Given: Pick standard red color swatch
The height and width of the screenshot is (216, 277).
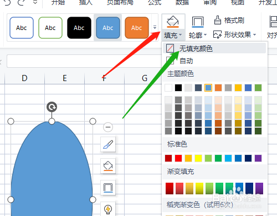Looking at the screenshot, I should 178,158.
